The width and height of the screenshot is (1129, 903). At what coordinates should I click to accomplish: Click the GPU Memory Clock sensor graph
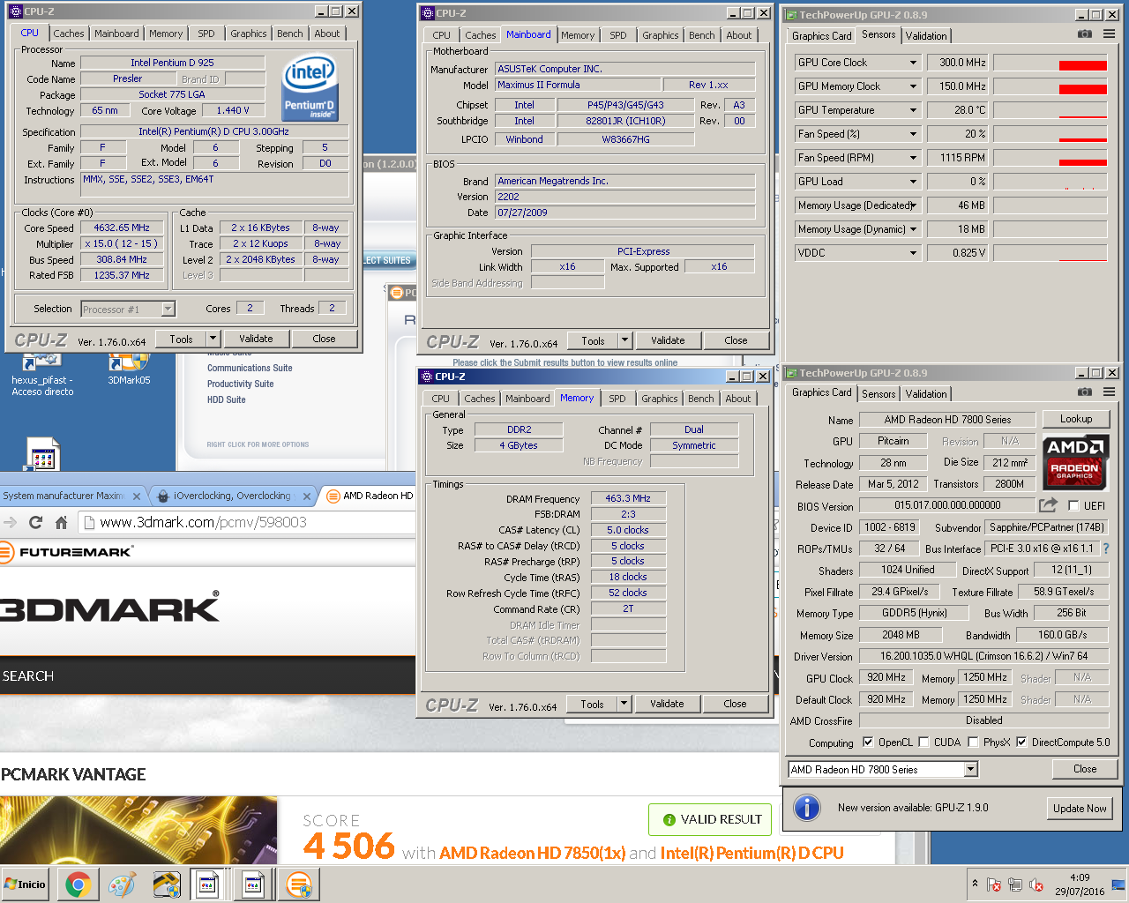coord(1050,86)
